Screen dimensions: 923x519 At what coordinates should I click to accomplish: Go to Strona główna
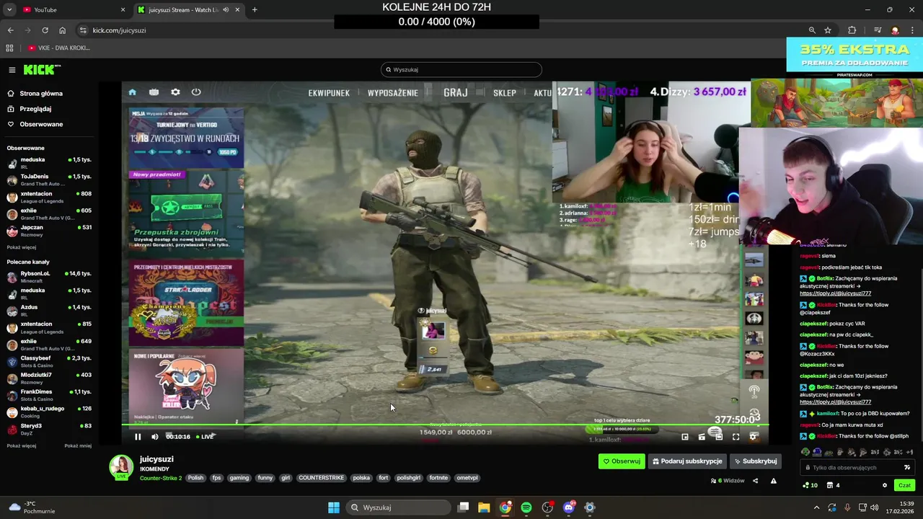click(35, 94)
